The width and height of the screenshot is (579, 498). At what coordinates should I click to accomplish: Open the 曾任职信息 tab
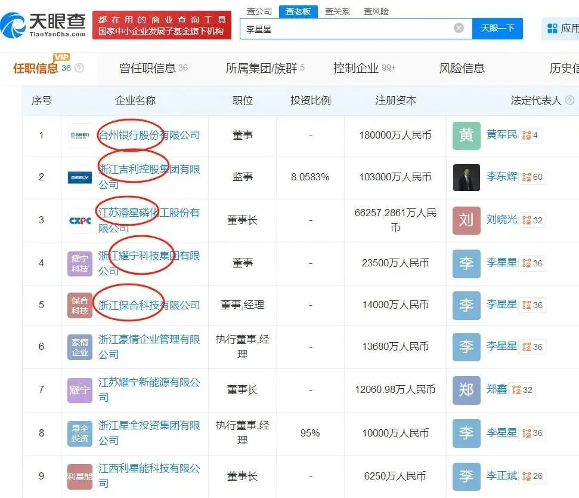click(153, 68)
